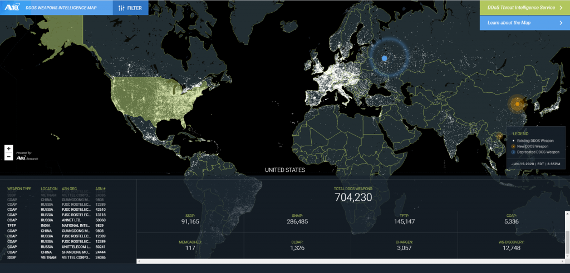Click ASN number 24444
Screen dimensions: 570x273
(x=100, y=252)
